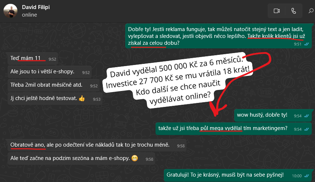Select the message "wow hustý, dobře ty!"
The width and height of the screenshot is (315, 182).
273,115
